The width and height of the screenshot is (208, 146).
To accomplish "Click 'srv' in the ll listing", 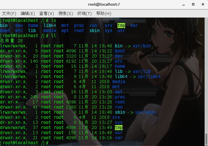I will (x=116, y=117).
